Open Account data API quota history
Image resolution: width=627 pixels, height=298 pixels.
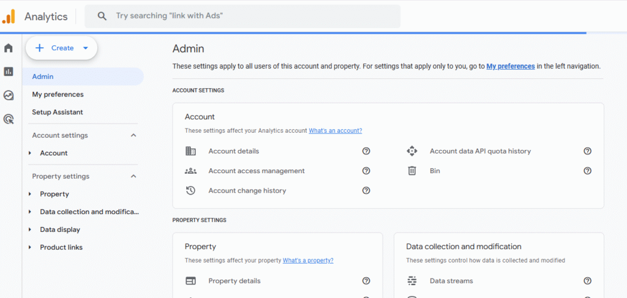point(480,151)
